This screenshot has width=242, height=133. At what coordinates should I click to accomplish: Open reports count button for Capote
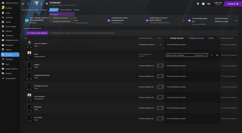pyautogui.click(x=161, y=65)
